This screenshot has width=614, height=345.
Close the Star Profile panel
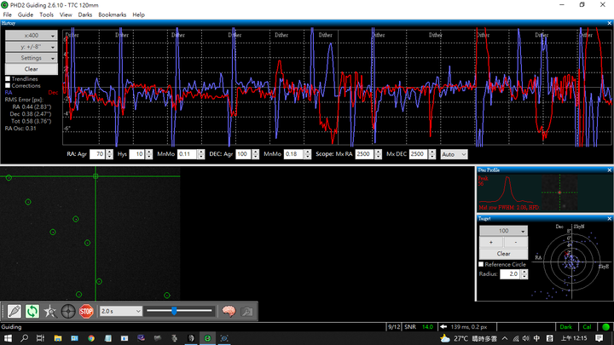(609, 170)
